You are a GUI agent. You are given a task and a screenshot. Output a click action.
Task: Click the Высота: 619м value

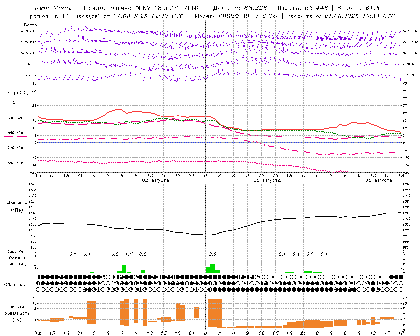[359, 8]
